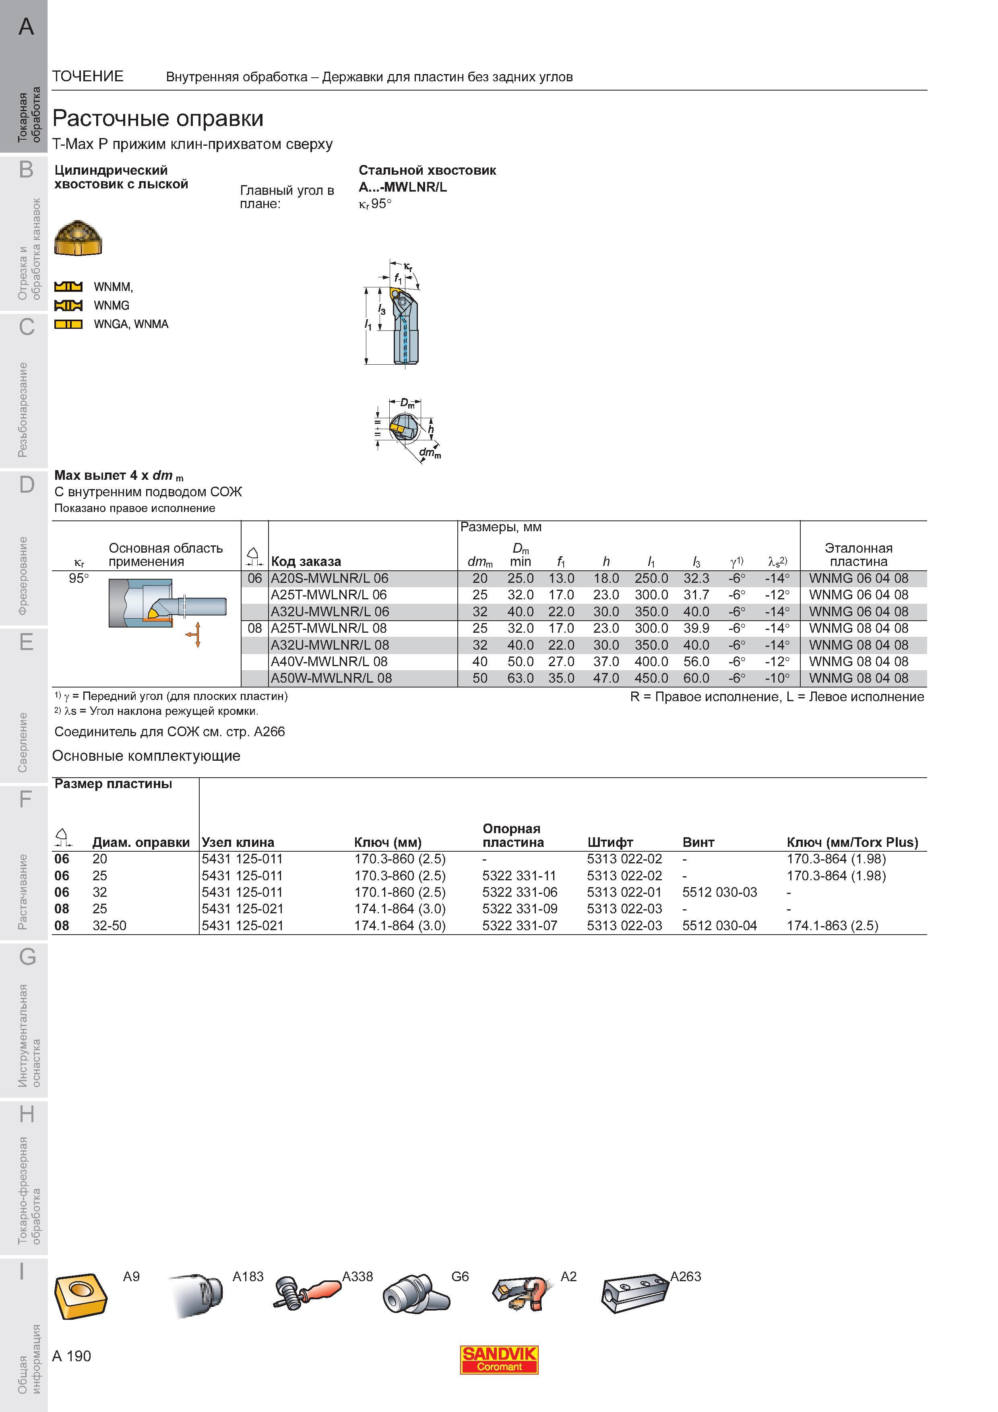
Task: Open section tab I Общая информация
Action: 24,1335
